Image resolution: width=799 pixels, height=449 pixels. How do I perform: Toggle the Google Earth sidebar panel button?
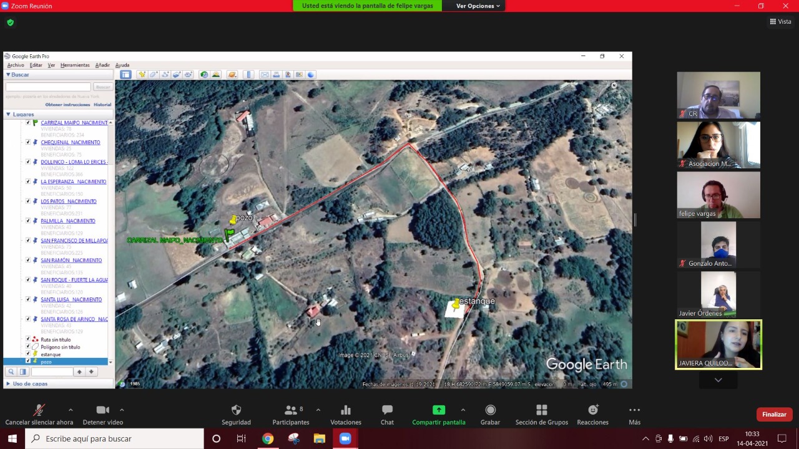pyautogui.click(x=125, y=74)
